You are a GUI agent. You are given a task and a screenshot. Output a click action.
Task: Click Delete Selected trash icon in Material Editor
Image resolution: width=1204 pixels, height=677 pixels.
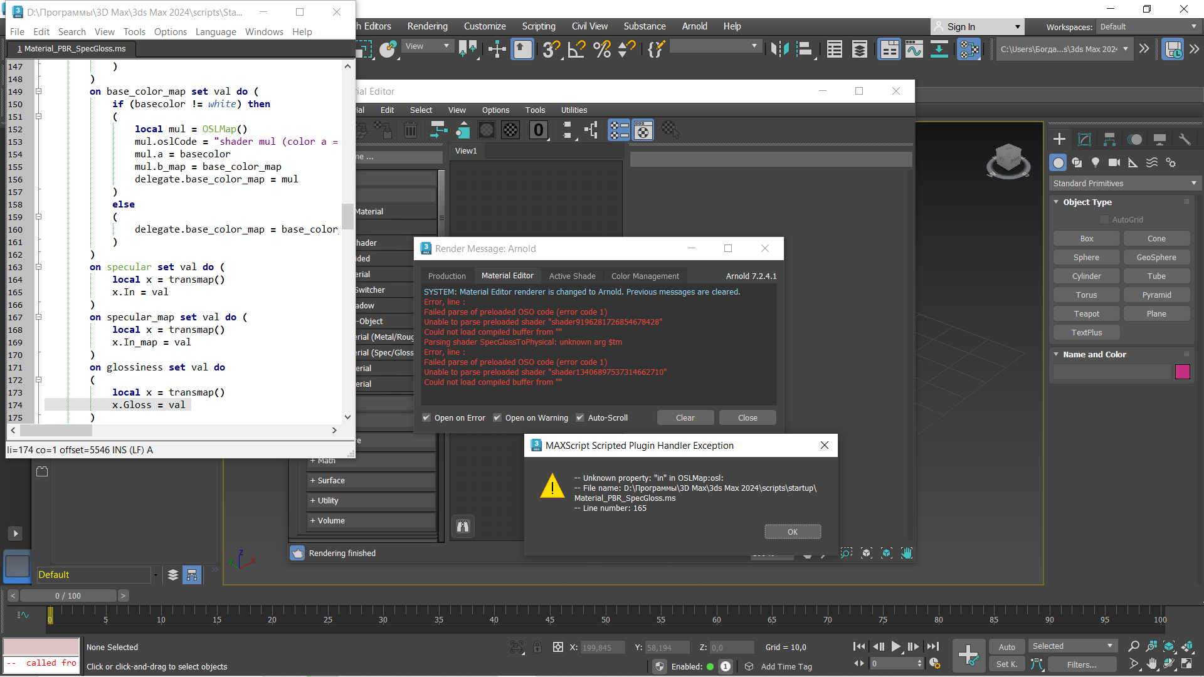click(x=410, y=130)
